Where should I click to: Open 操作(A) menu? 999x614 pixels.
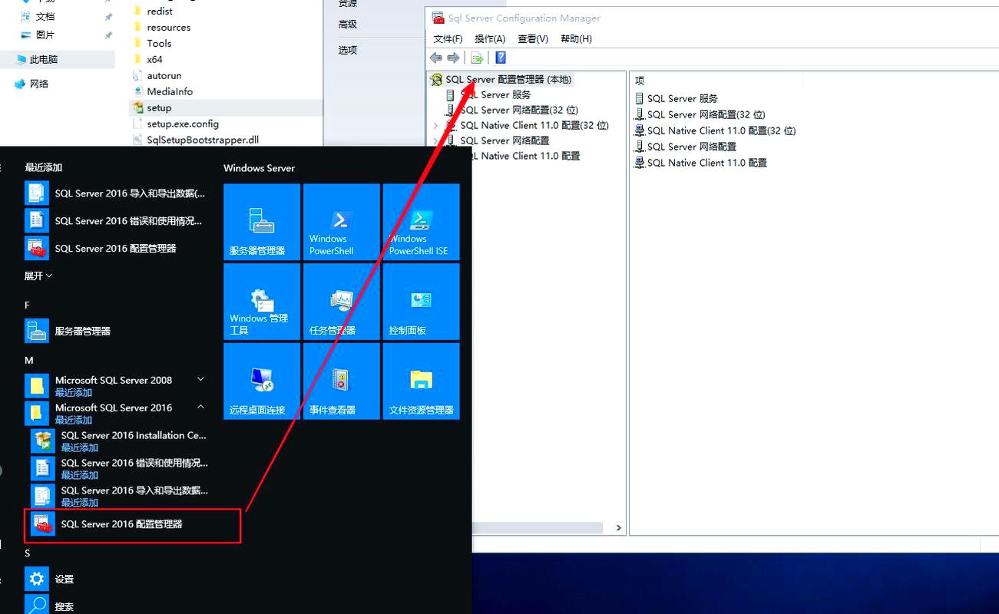point(490,38)
